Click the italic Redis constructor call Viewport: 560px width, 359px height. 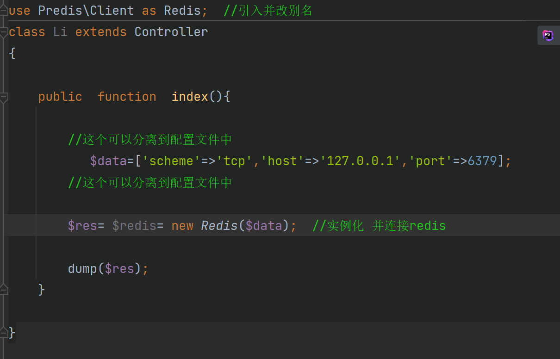click(x=219, y=225)
